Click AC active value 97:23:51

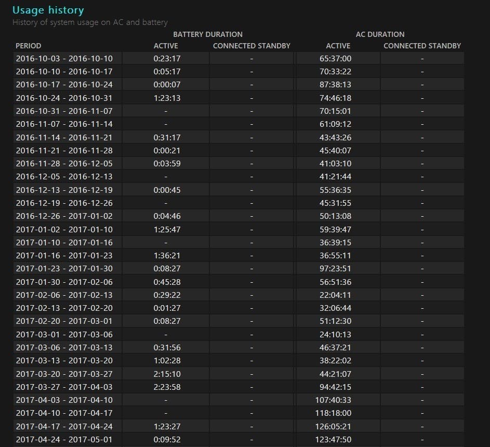click(x=335, y=268)
